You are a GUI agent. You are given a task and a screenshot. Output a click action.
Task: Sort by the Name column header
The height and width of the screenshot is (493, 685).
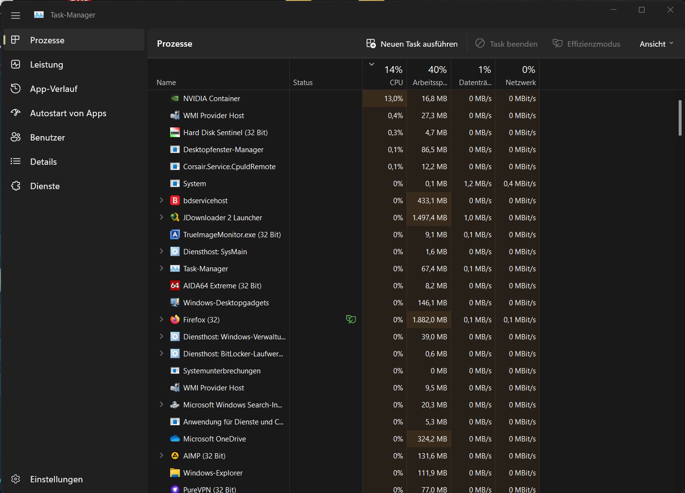[219, 74]
